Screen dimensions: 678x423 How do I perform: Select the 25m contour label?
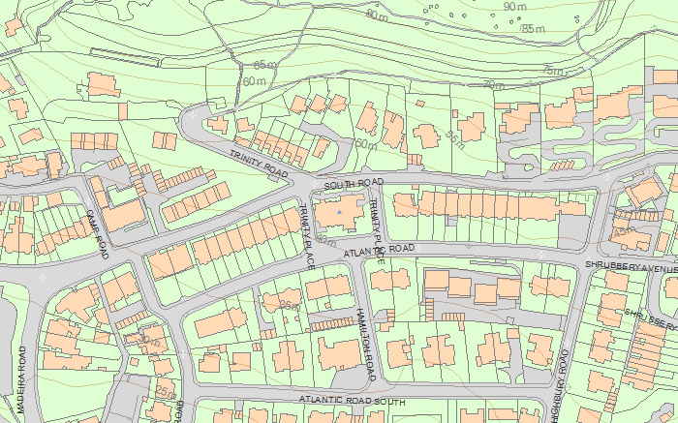(x=166, y=392)
